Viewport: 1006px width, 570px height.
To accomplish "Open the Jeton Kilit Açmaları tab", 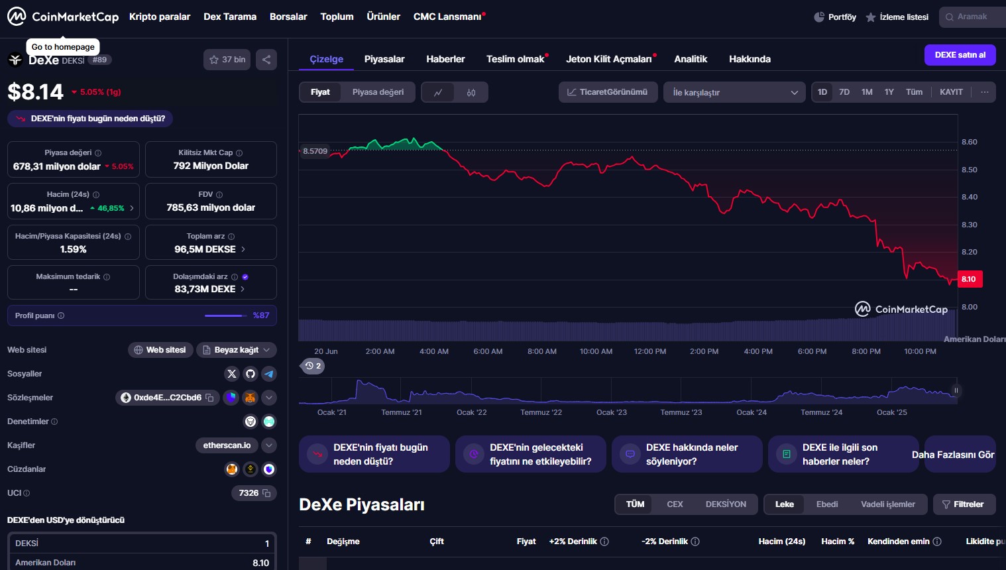I will point(609,59).
